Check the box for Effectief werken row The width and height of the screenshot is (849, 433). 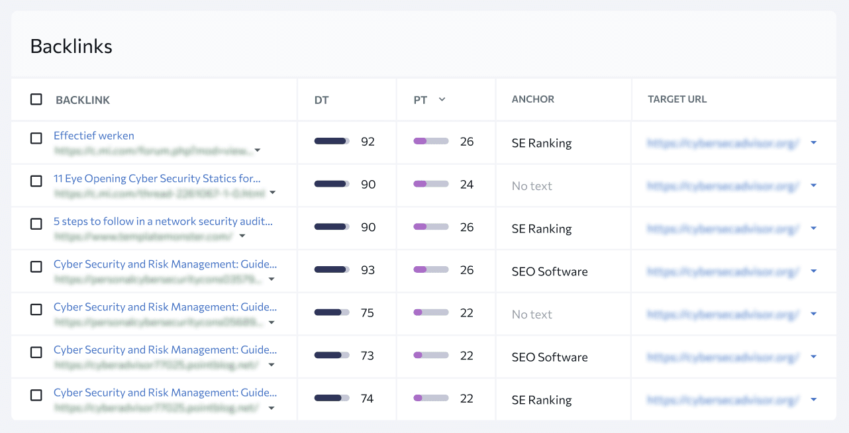(x=36, y=138)
